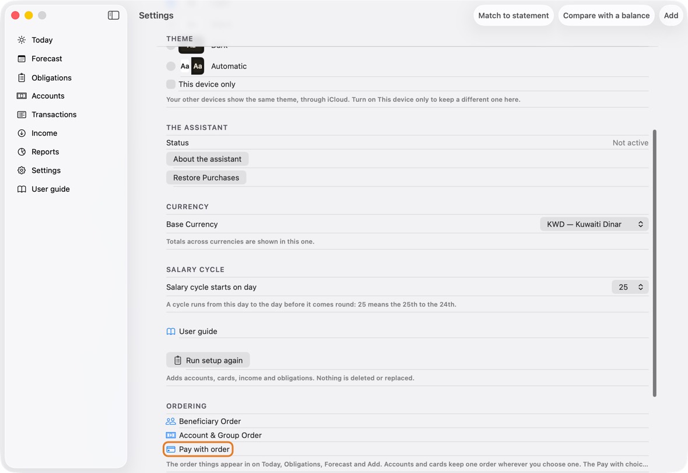Click the list icon beside Transactions
Viewport: 688px width, 473px height.
[22, 114]
